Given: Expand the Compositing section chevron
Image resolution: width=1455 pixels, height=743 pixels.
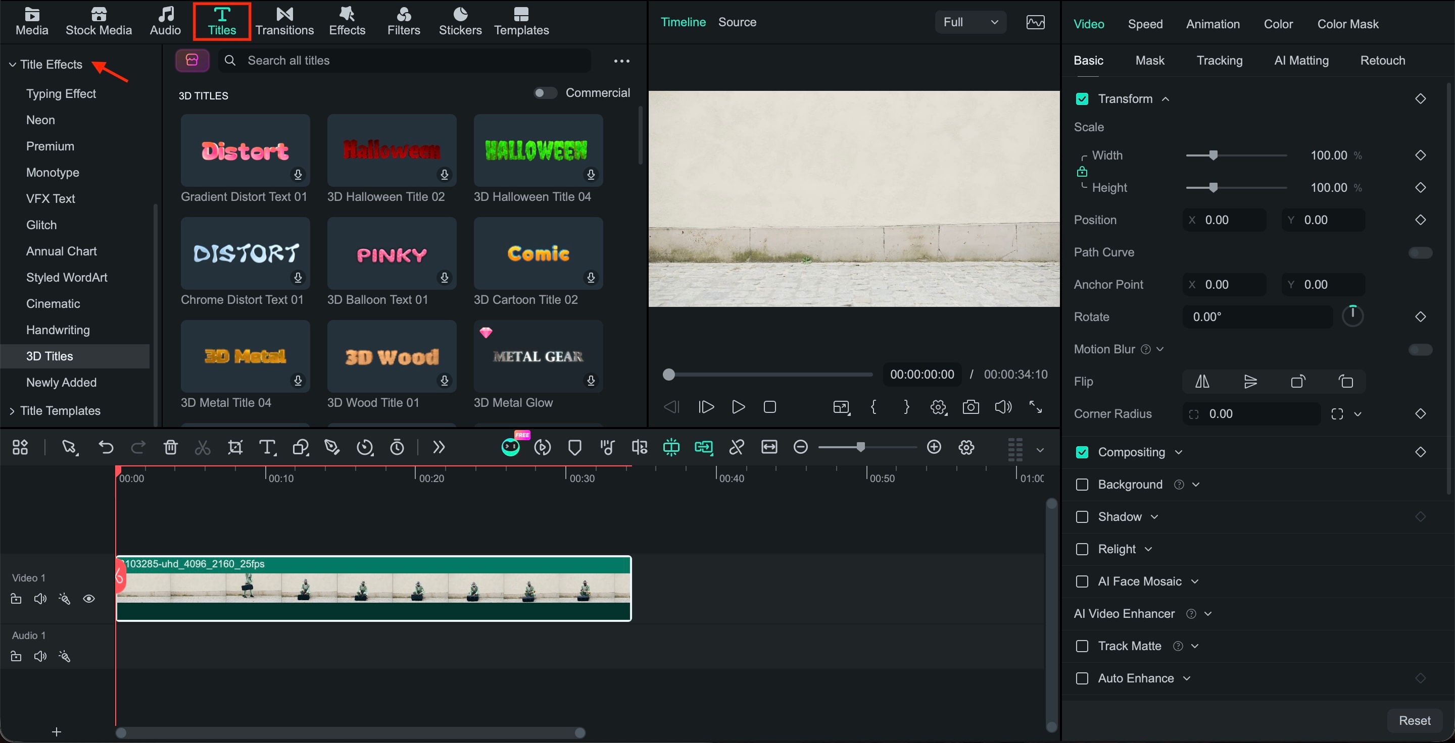Looking at the screenshot, I should pyautogui.click(x=1178, y=452).
